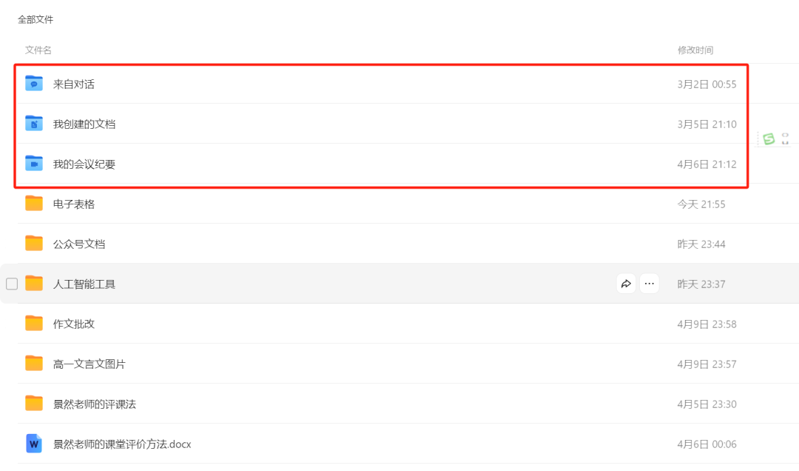Open the 高一文言文图片 folder name

tap(90, 364)
